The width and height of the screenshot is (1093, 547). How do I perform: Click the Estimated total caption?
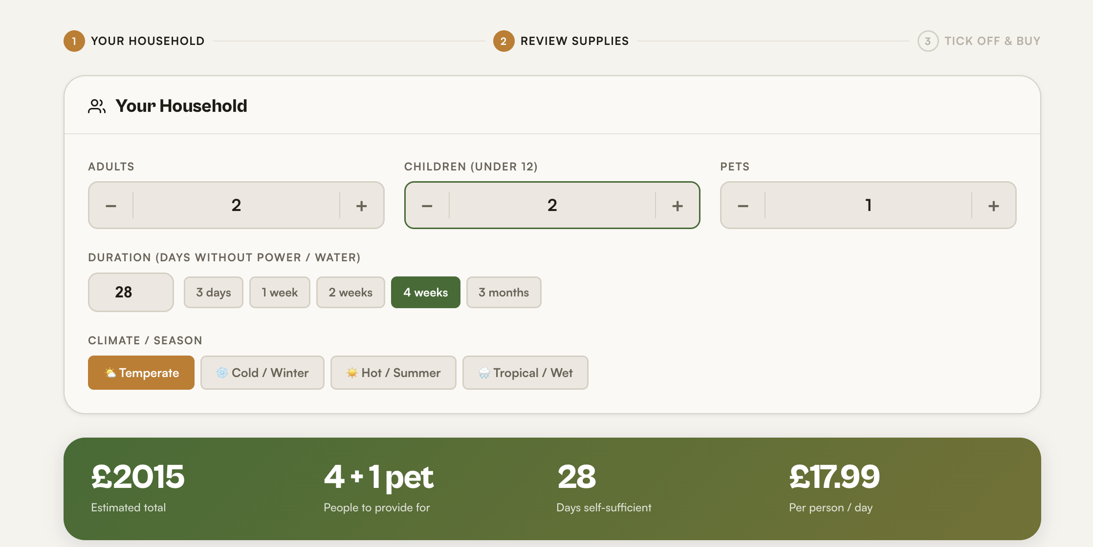click(129, 507)
